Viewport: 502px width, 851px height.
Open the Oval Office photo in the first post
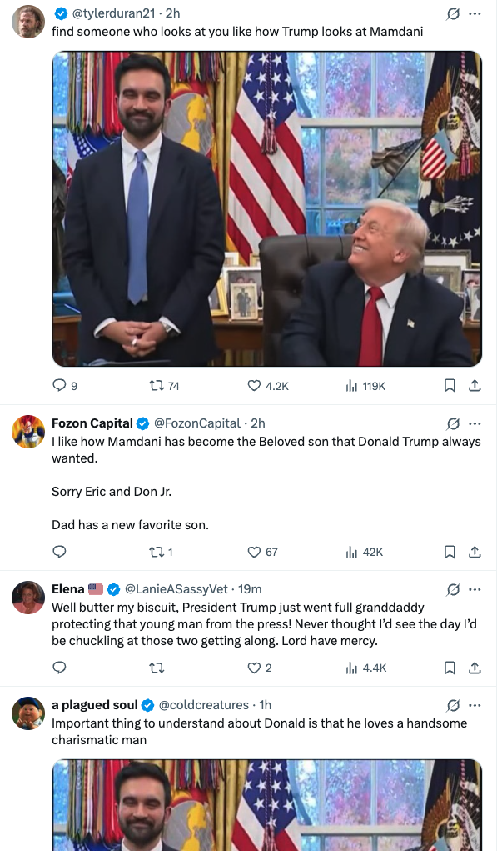[x=266, y=208]
